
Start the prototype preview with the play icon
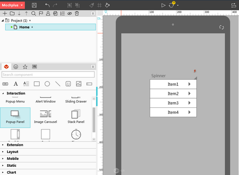point(163,5)
